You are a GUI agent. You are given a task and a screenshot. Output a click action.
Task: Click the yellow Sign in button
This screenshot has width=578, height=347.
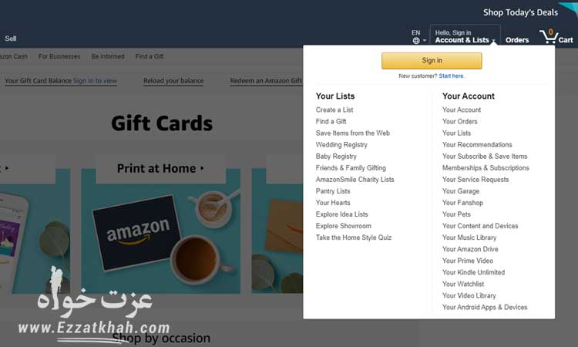(x=432, y=60)
